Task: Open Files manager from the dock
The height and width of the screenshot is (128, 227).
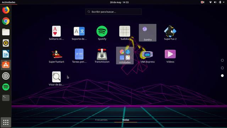Action: pyautogui.click(x=6, y=32)
